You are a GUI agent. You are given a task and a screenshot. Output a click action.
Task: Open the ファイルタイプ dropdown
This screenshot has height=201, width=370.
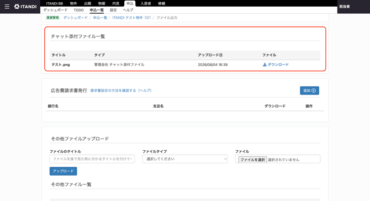coord(185,159)
